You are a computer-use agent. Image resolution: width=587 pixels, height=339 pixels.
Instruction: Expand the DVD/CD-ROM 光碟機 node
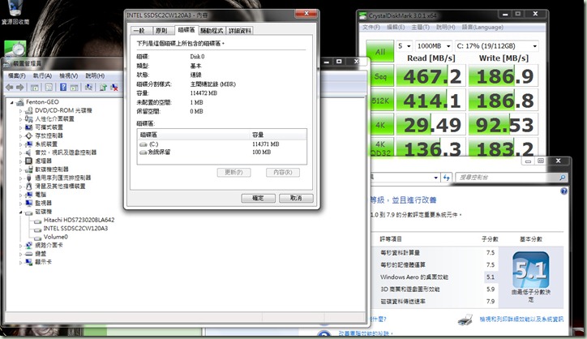click(20, 110)
